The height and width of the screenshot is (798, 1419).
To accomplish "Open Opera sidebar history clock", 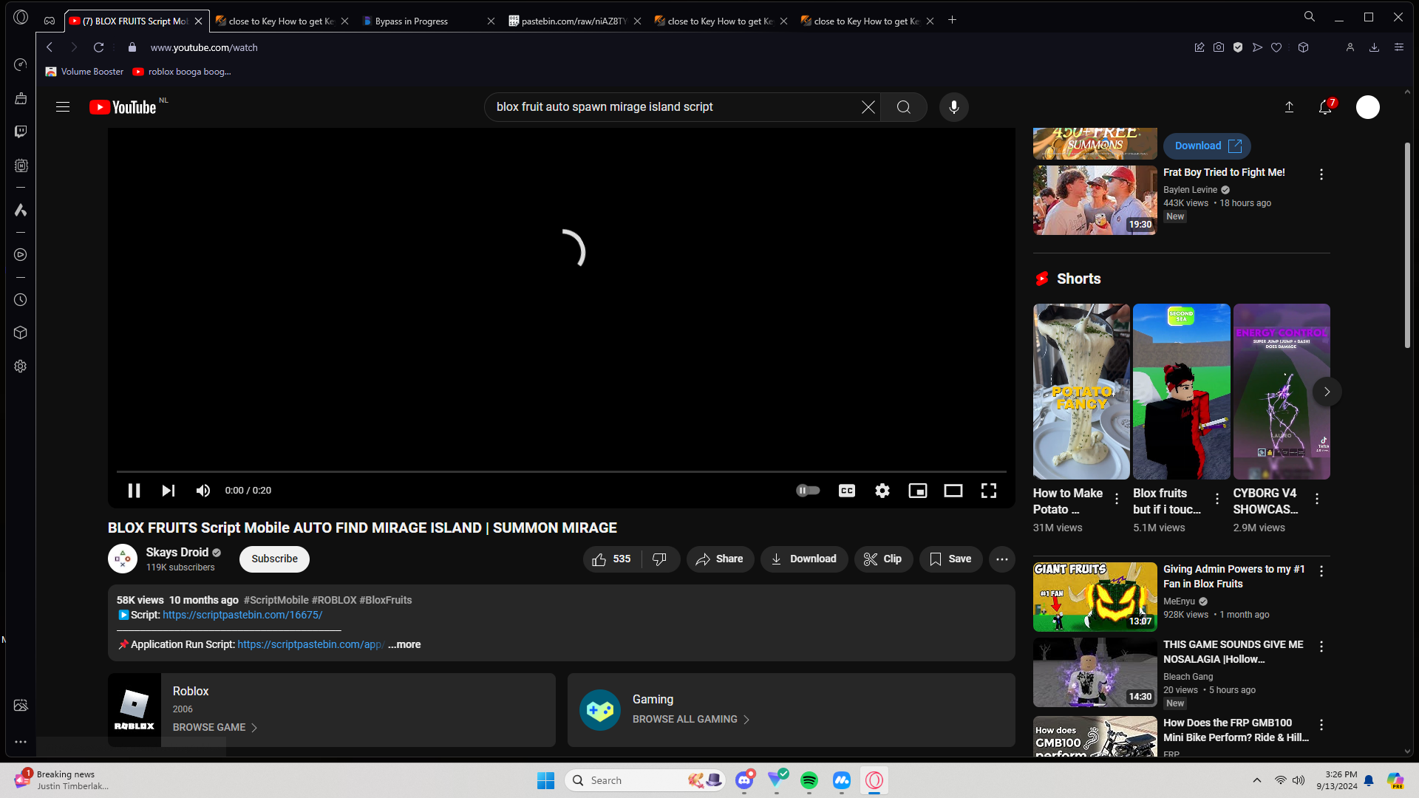I will pos(21,300).
